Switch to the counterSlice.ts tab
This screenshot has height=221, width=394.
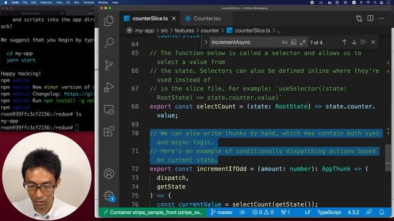pyautogui.click(x=150, y=18)
